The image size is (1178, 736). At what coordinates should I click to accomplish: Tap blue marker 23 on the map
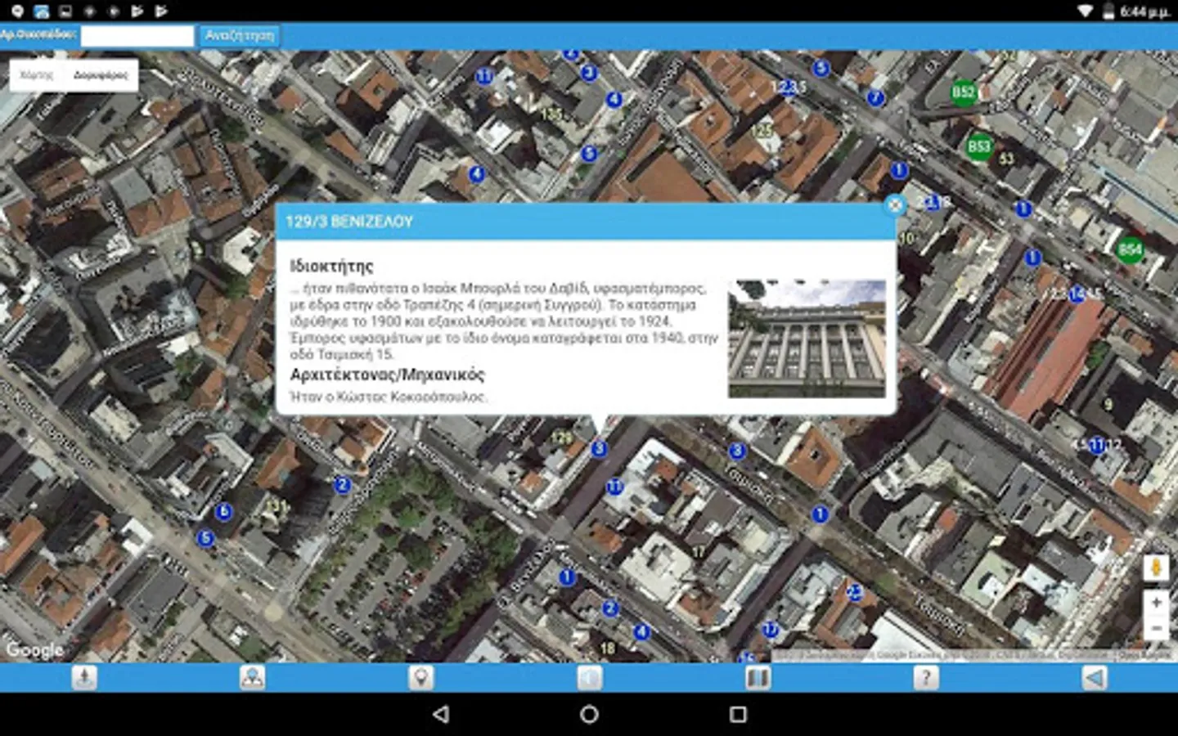pos(854,592)
